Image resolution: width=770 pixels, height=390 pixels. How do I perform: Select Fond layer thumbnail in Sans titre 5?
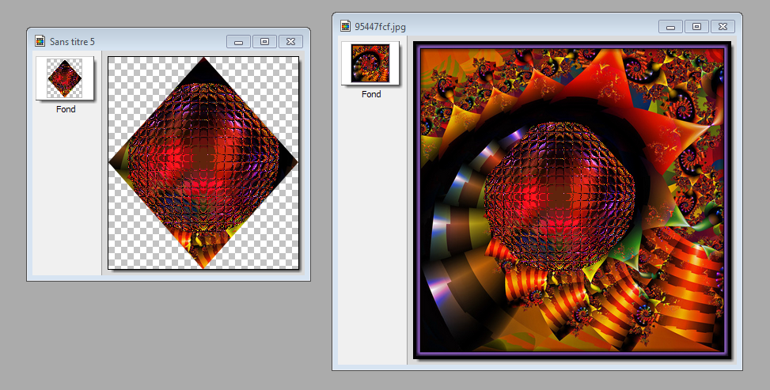tap(65, 78)
